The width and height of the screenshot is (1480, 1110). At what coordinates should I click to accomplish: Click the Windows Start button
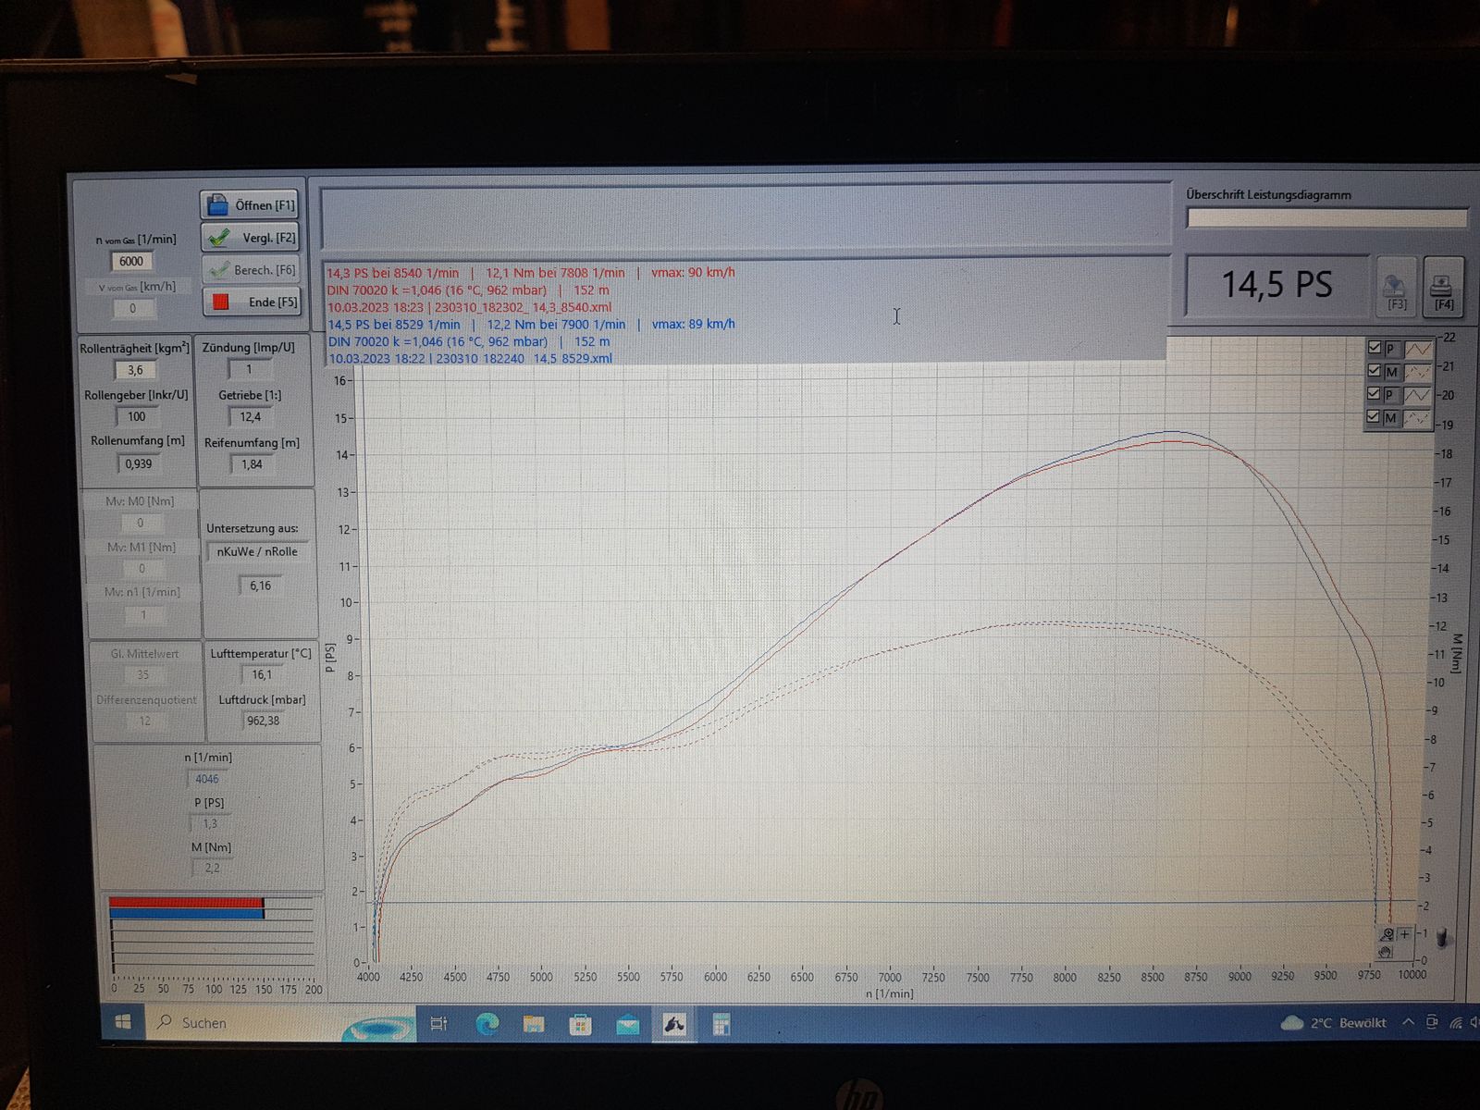point(123,1022)
